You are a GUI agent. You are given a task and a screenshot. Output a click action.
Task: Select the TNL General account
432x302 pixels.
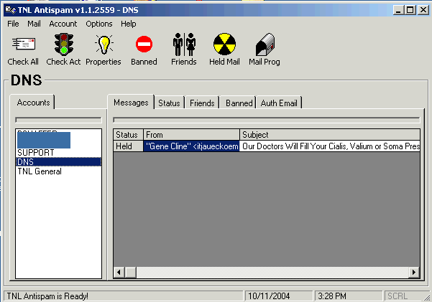(x=40, y=171)
